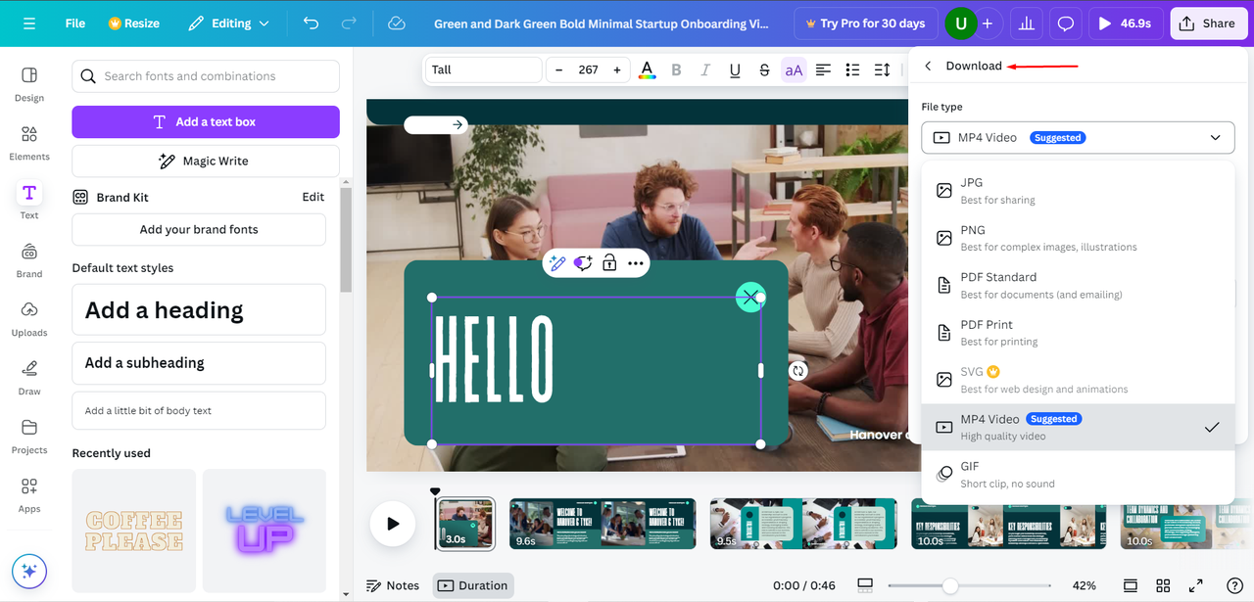Change text alignment
Screen dimensions: 1254x602
point(823,69)
